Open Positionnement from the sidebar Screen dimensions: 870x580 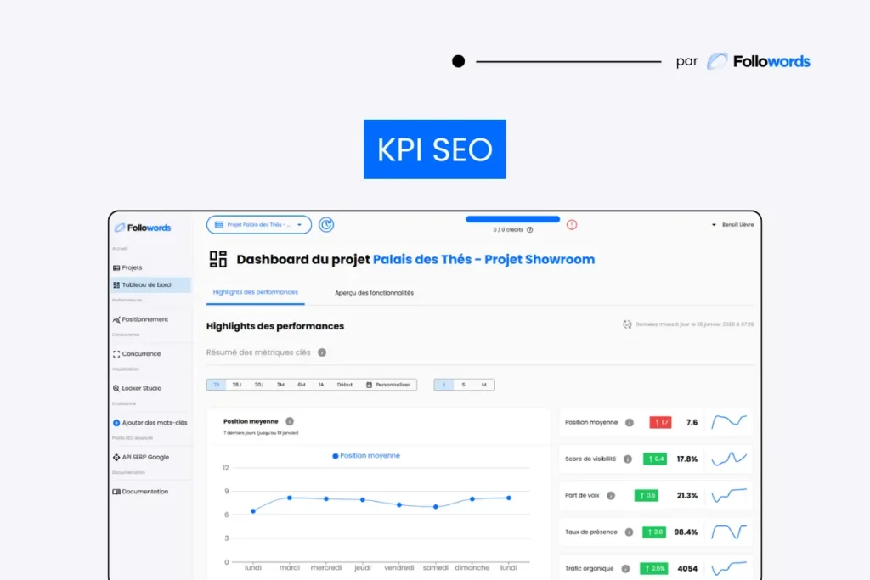coord(144,319)
